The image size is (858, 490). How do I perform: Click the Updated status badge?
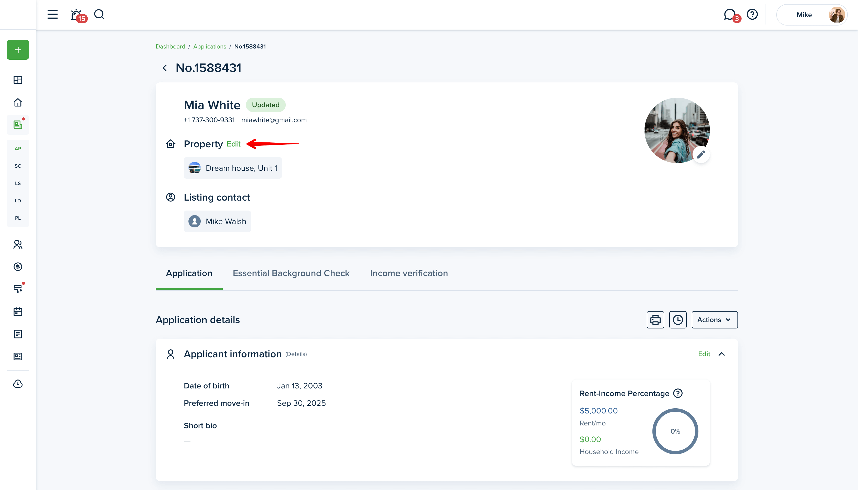pos(266,105)
